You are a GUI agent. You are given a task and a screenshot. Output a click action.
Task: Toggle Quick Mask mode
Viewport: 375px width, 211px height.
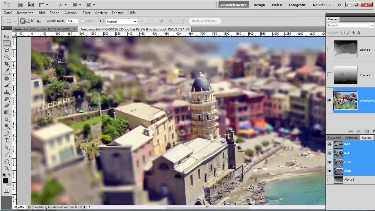(x=7, y=191)
